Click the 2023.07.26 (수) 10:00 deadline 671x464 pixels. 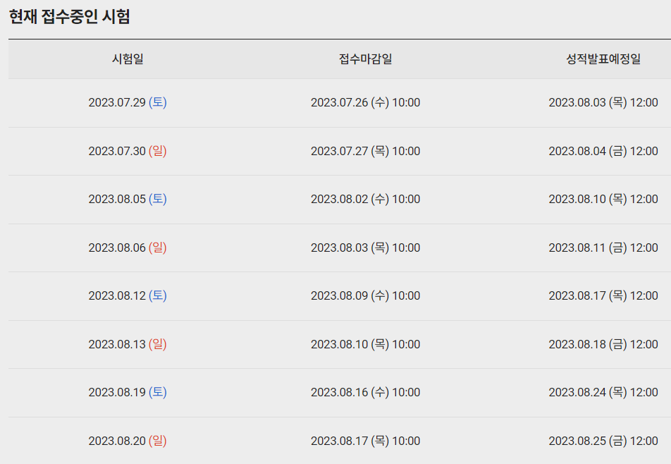click(x=365, y=102)
